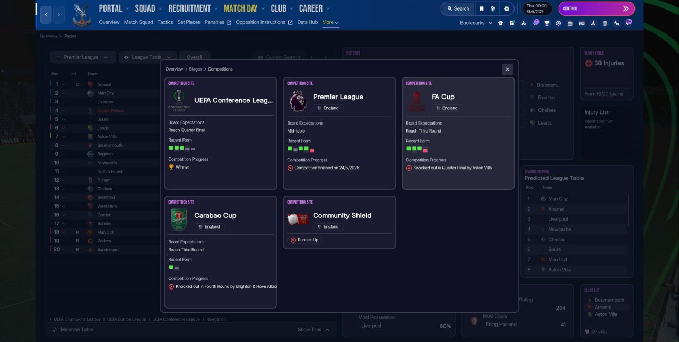Click the bookmark icon beside Search
679x342 pixels.
pyautogui.click(x=481, y=8)
